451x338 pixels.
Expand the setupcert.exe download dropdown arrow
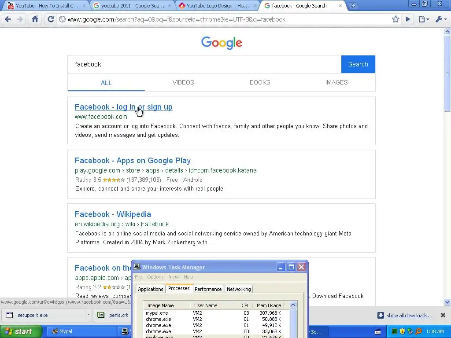pos(89,315)
